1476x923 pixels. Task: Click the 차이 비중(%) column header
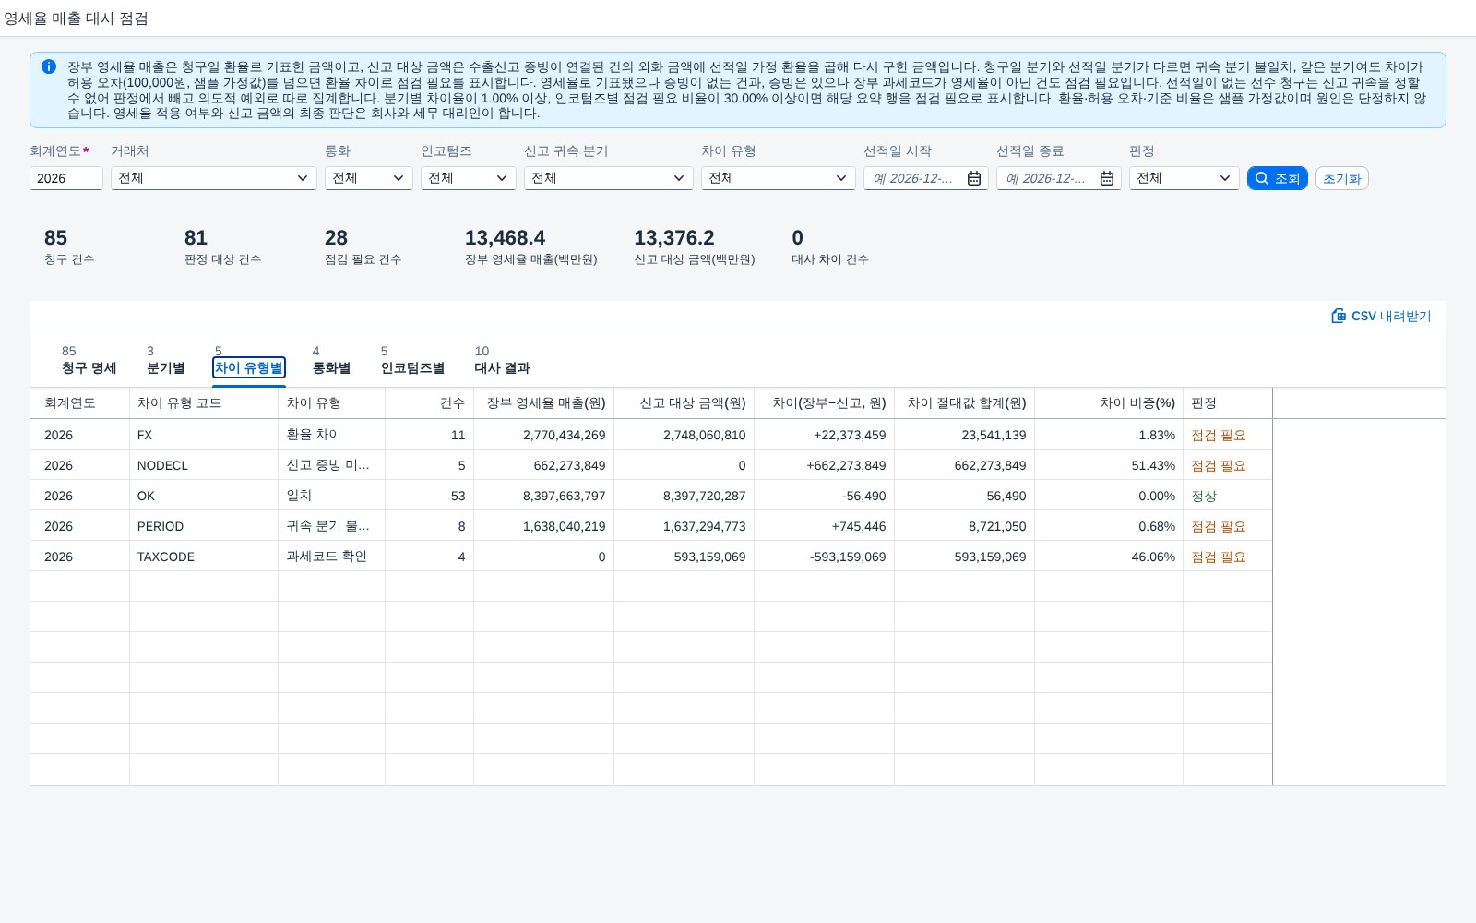tap(1109, 403)
